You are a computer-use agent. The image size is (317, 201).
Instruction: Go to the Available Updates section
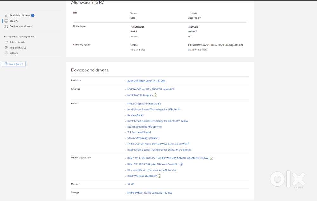(x=20, y=15)
